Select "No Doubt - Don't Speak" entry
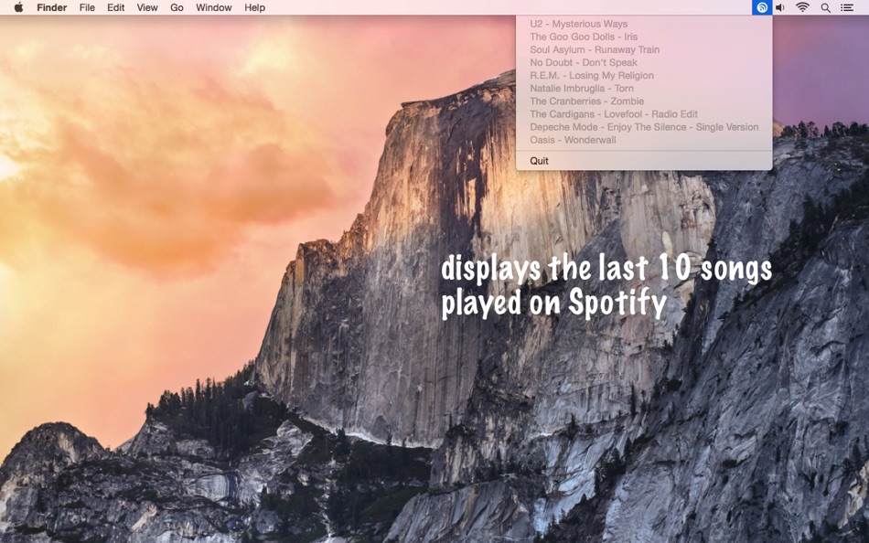The height and width of the screenshot is (543, 869). coord(644,62)
